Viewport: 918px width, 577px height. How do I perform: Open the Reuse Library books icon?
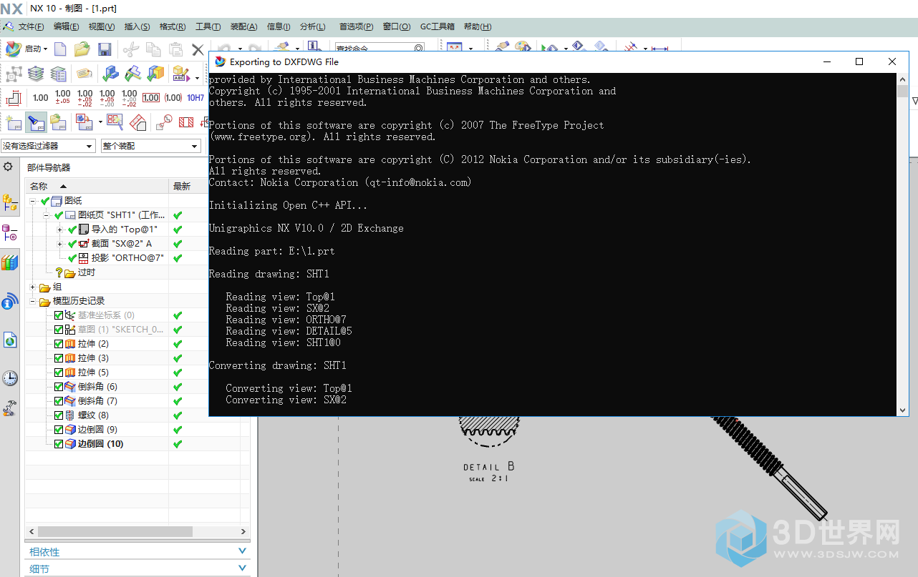pyautogui.click(x=10, y=262)
